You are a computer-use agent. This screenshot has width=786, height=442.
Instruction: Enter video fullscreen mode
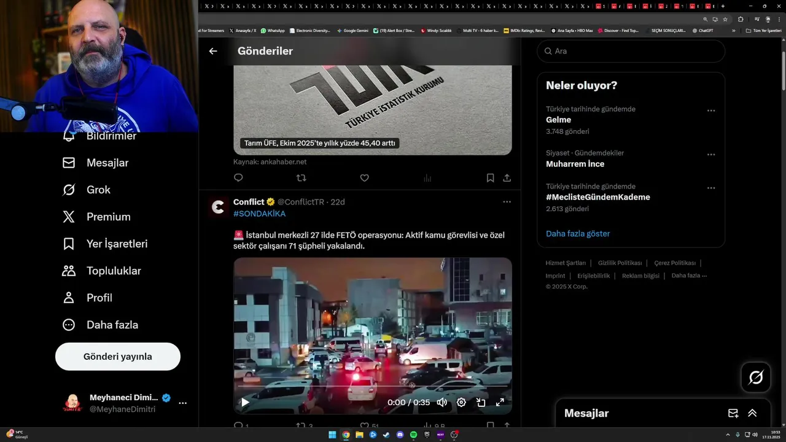pyautogui.click(x=500, y=403)
